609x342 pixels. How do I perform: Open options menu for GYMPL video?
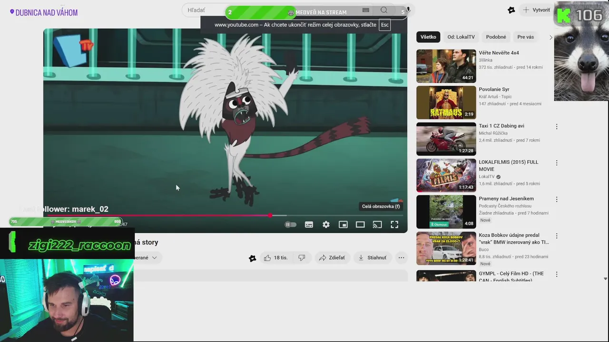coord(556,274)
